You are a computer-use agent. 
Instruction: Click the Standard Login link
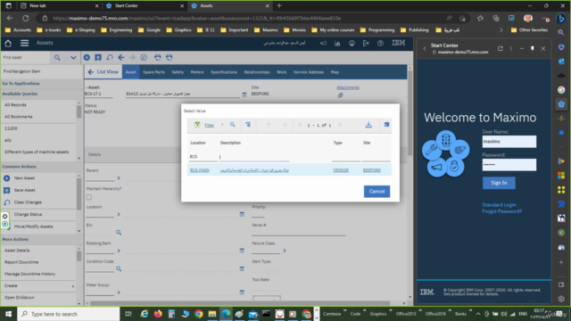[499, 205]
